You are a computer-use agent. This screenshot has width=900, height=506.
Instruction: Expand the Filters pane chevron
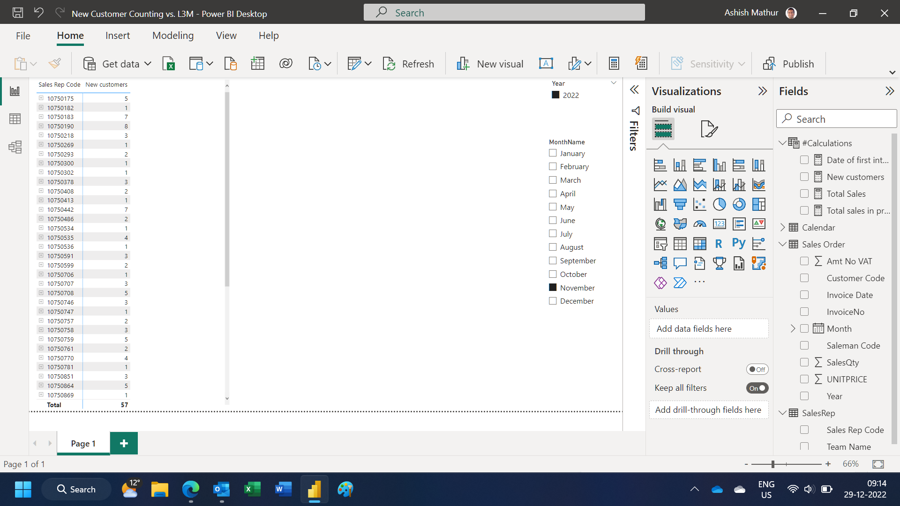[x=634, y=90]
